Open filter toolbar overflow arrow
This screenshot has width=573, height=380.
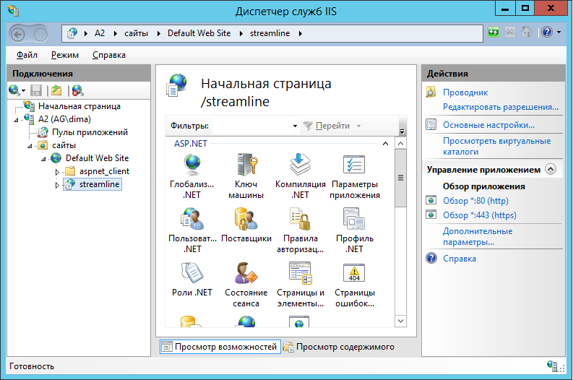[402, 131]
